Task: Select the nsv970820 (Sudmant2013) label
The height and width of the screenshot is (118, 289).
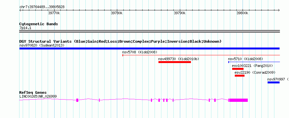Action: [42, 45]
